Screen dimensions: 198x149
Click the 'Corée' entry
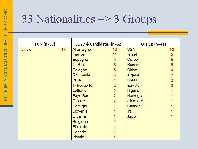tap(133, 60)
